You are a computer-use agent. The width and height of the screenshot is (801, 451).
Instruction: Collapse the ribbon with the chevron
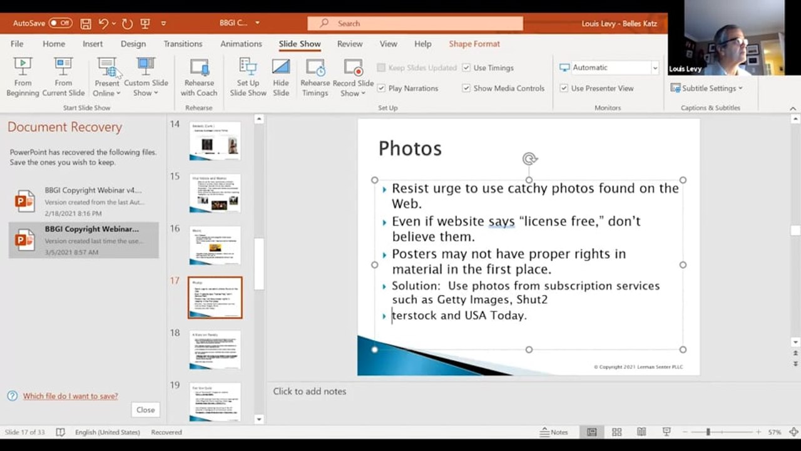pyautogui.click(x=793, y=108)
